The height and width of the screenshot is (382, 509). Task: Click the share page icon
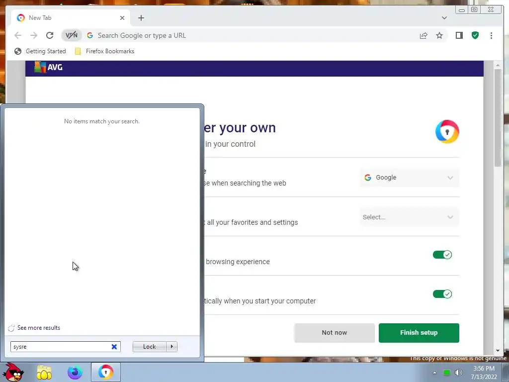pyautogui.click(x=424, y=35)
